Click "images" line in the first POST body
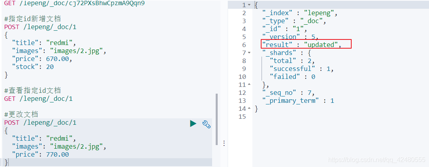 pyautogui.click(x=59, y=51)
